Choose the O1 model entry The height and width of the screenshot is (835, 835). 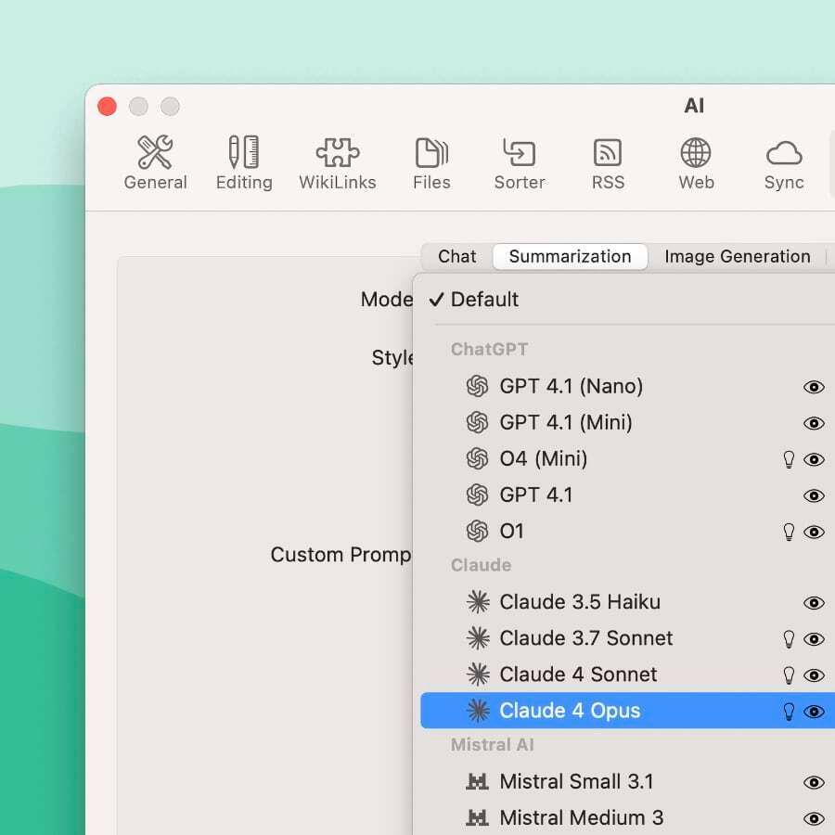(627, 531)
